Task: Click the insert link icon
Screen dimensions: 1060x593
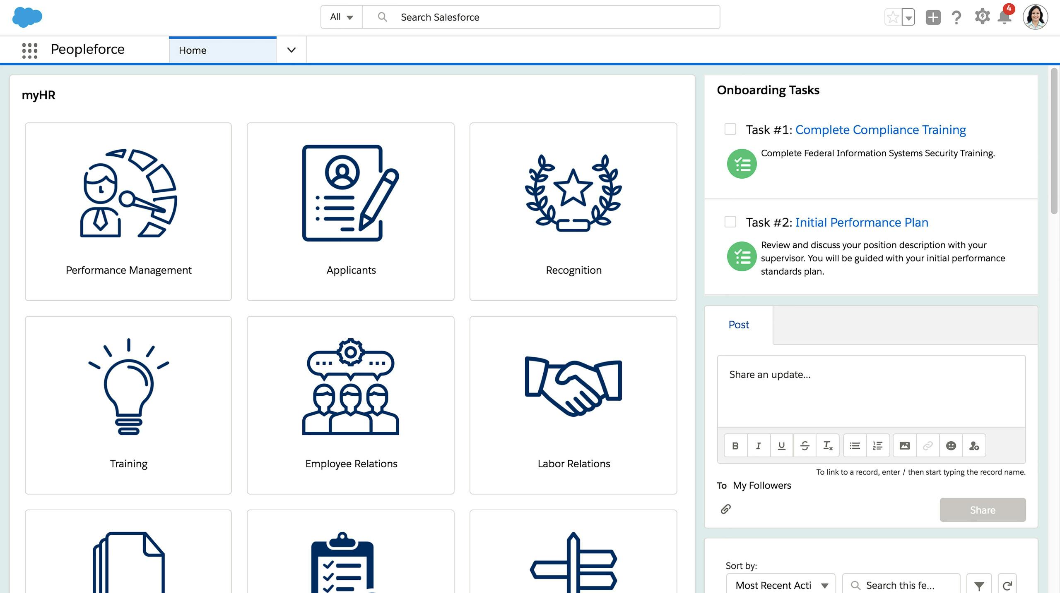Action: click(x=928, y=446)
